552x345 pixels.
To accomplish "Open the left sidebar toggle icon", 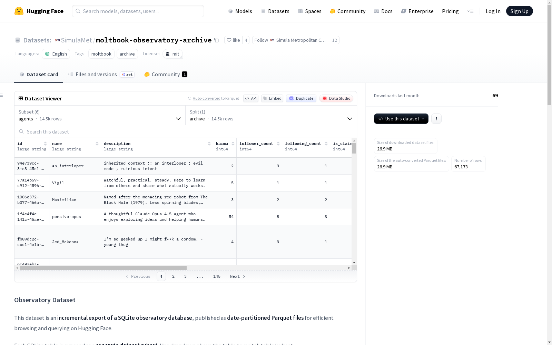I will pyautogui.click(x=2, y=95).
